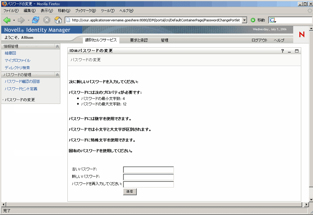The height and width of the screenshot is (215, 313).
Task: Open Back button history dropdown arrow
Action: tap(14, 20)
